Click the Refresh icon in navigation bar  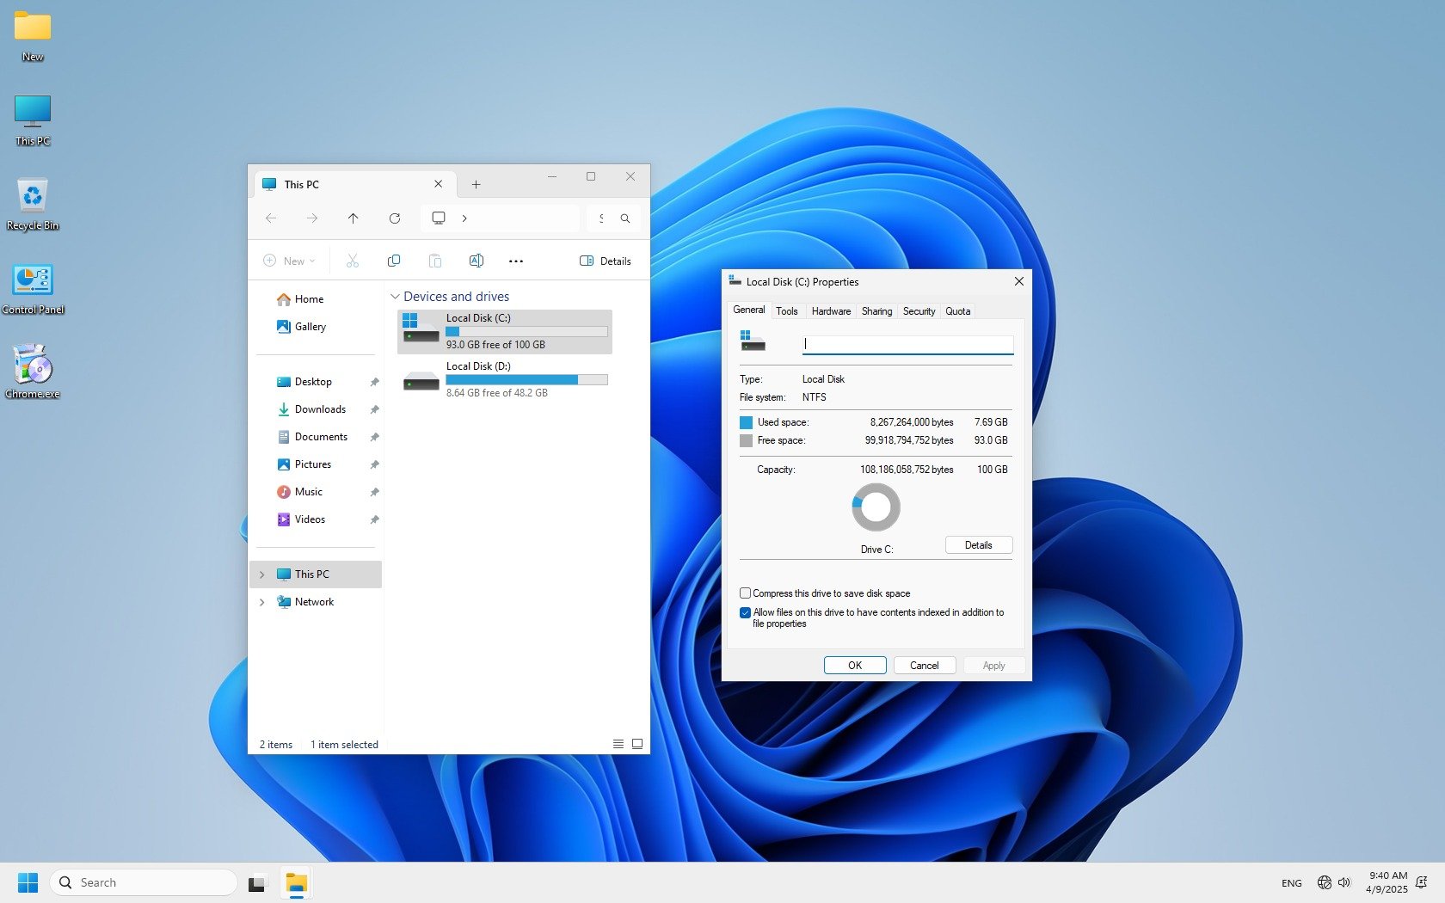395,218
